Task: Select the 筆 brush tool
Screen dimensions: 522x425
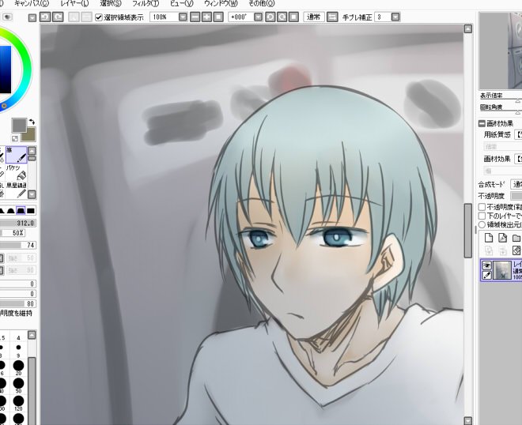Action: click(16, 155)
